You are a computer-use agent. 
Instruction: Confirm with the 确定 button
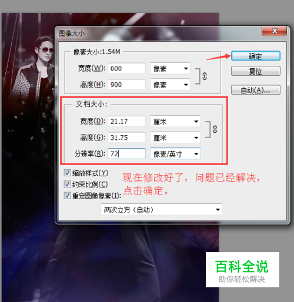256,56
